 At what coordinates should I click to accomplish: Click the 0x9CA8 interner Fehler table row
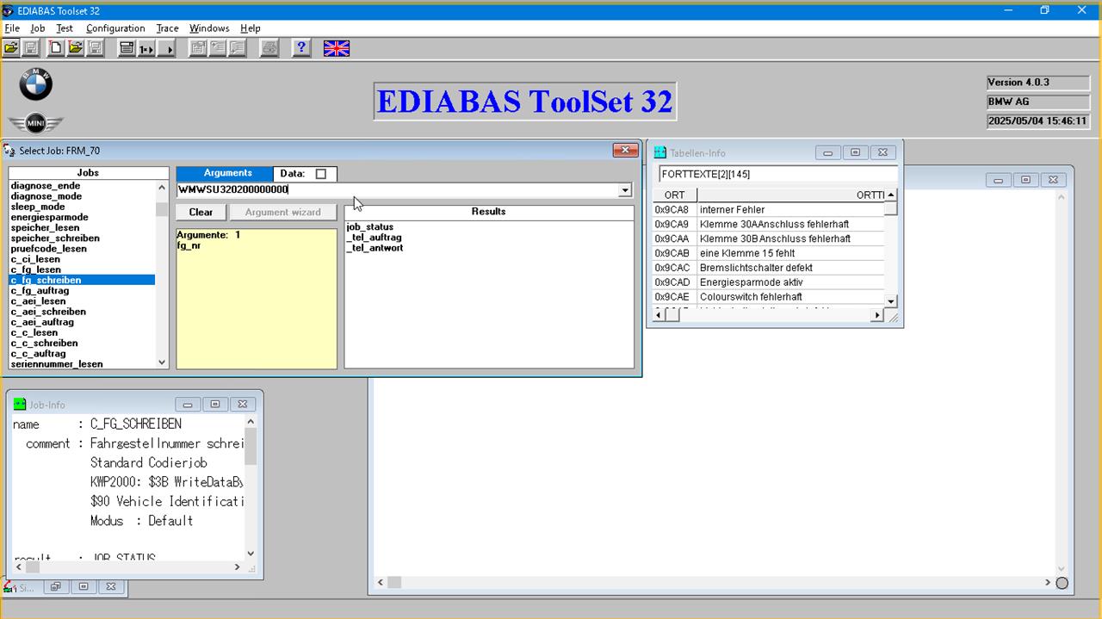(769, 210)
